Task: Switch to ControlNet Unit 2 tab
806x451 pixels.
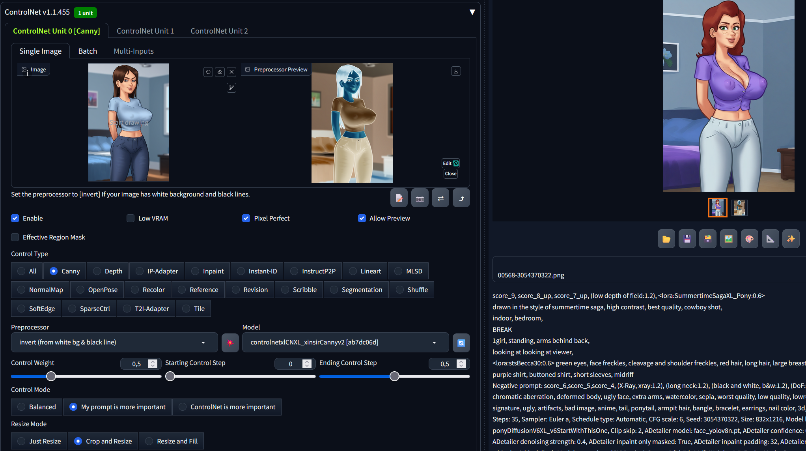Action: (x=219, y=31)
